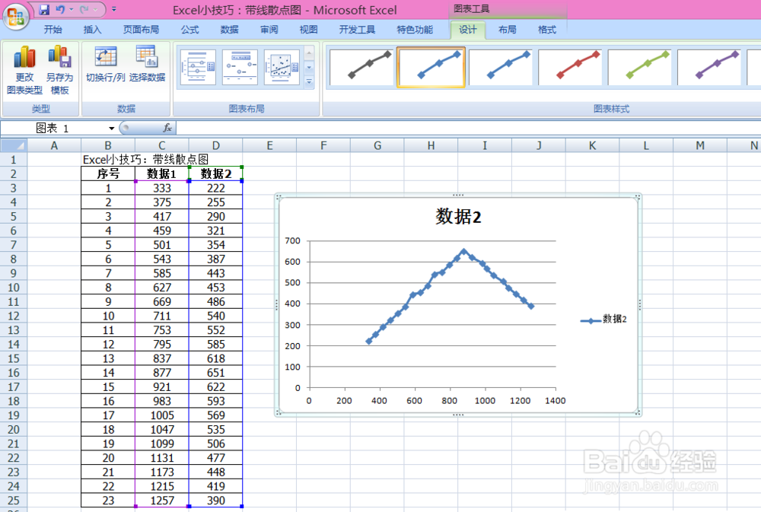The height and width of the screenshot is (512, 761).
Task: Select column E header
Action: [x=269, y=145]
